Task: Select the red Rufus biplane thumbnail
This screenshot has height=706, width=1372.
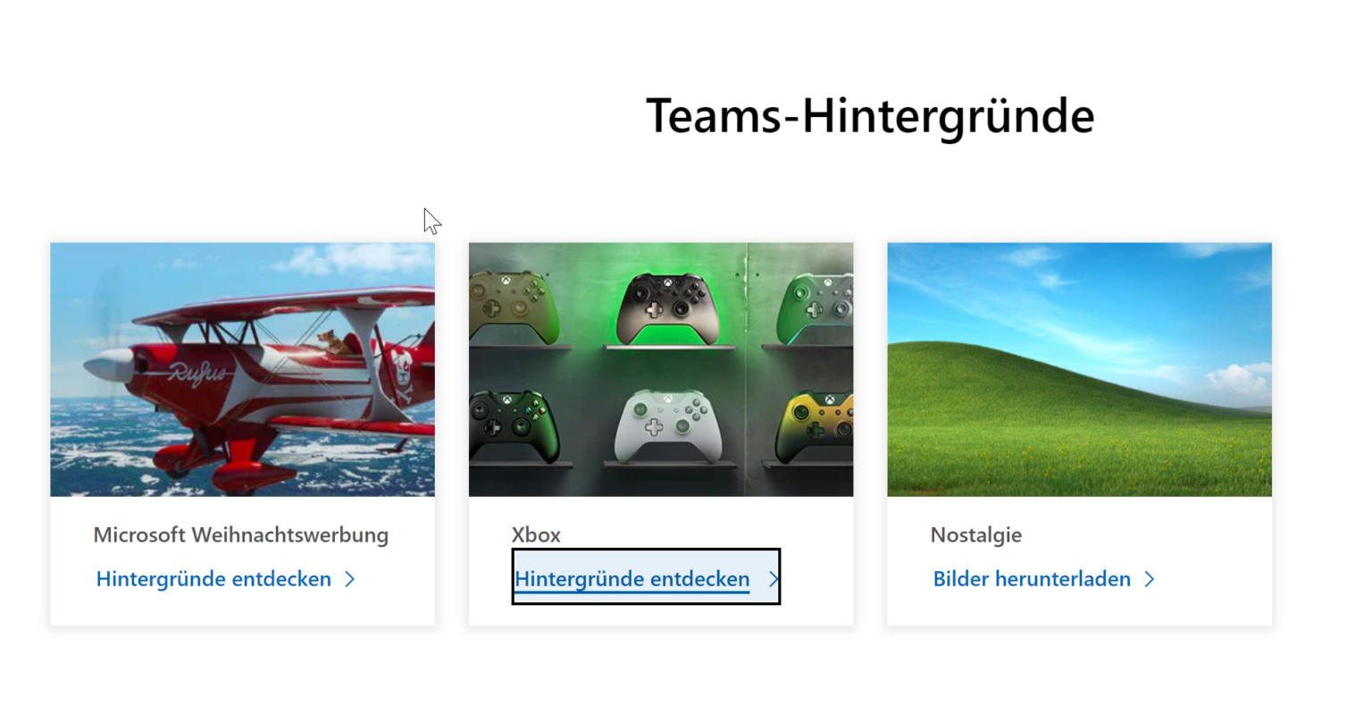Action: (242, 369)
